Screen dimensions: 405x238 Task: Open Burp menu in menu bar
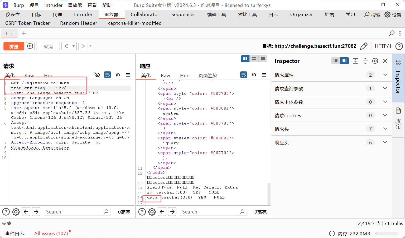[x=19, y=5]
